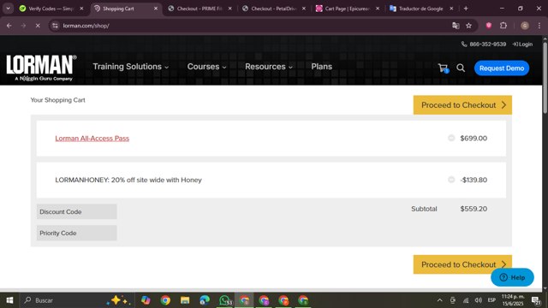Click the Request Demo button
Screen dimensions: 548x308
pos(502,68)
